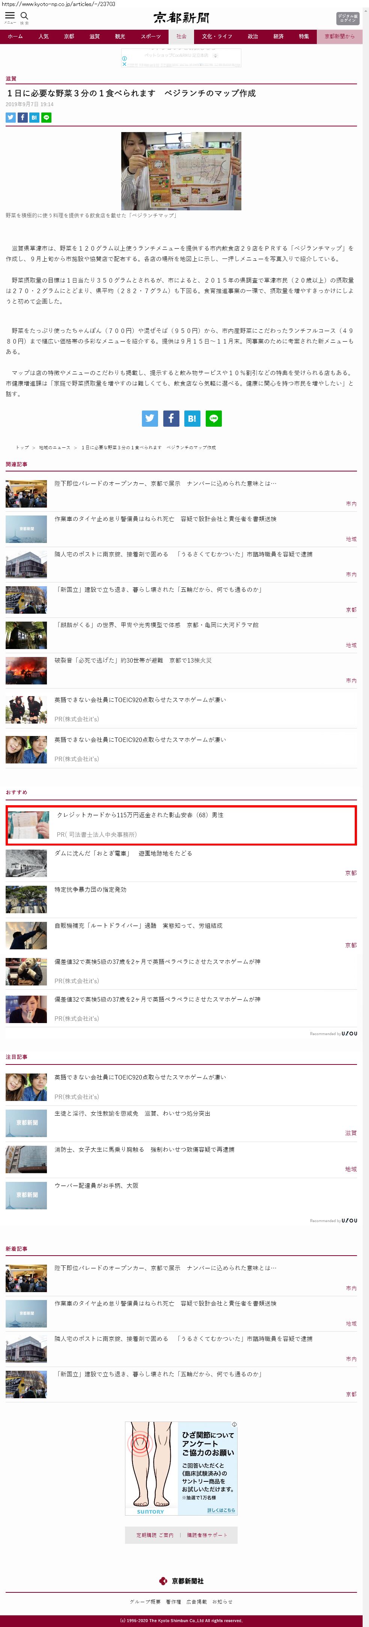The width and height of the screenshot is (369, 1627).
Task: Select the 観光 navigation tab
Action: pyautogui.click(x=120, y=36)
